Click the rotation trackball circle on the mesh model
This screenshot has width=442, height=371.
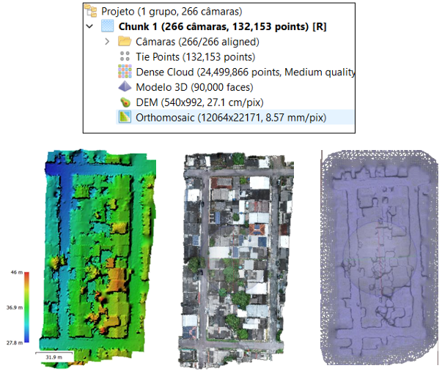[380, 258]
